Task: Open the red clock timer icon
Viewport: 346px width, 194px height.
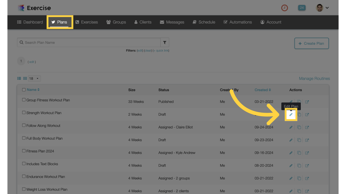Action: [x=284, y=8]
